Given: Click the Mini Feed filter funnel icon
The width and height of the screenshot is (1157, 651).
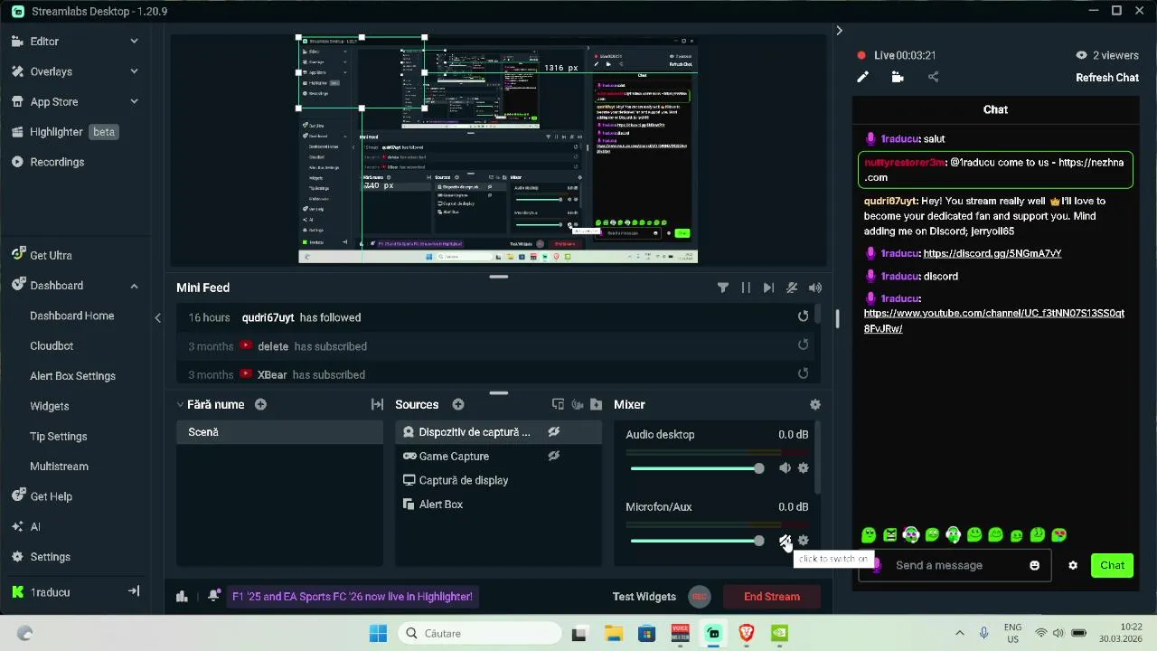Looking at the screenshot, I should [723, 288].
